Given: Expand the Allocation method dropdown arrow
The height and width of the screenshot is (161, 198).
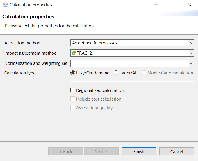Looking at the screenshot, I should (191, 43).
